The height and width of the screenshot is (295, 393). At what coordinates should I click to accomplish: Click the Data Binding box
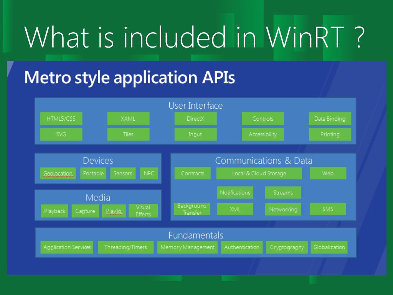tap(330, 119)
